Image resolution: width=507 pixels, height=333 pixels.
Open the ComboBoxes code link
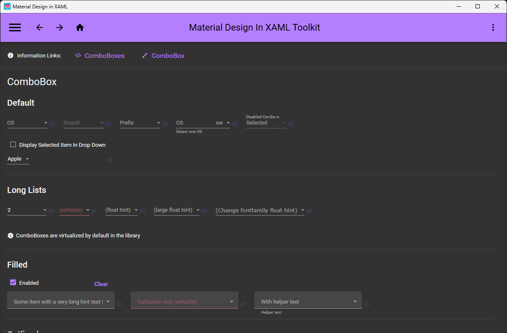click(100, 55)
